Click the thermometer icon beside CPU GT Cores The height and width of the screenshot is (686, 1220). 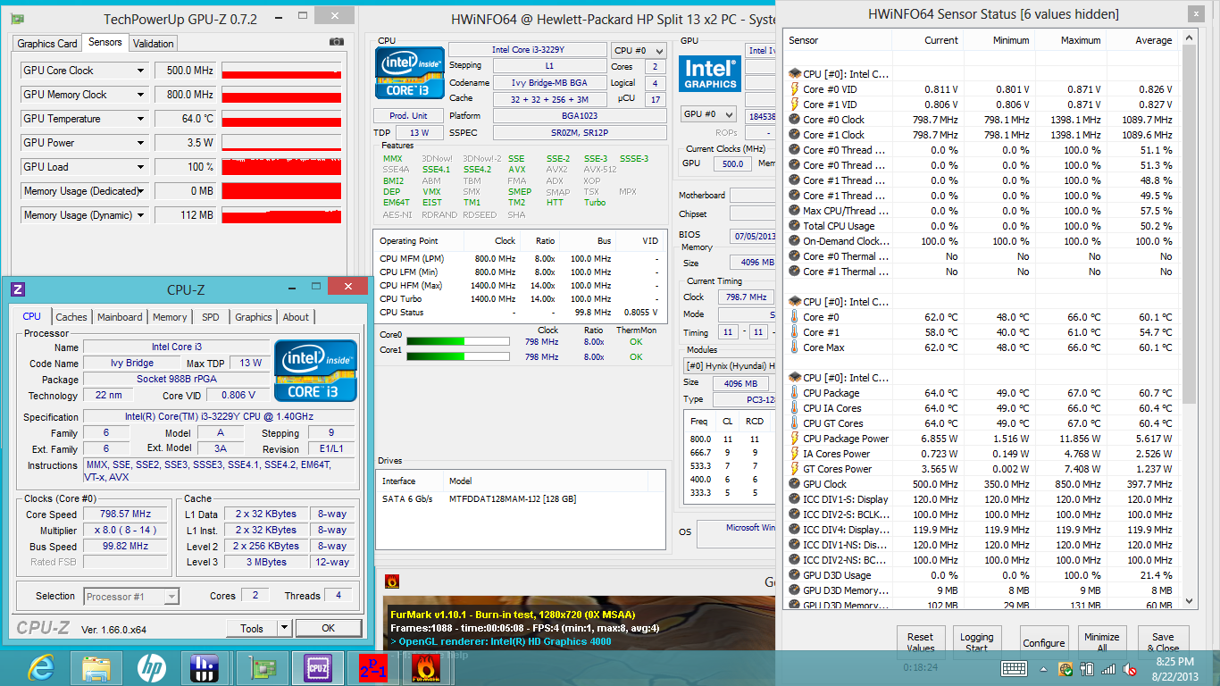coord(794,423)
